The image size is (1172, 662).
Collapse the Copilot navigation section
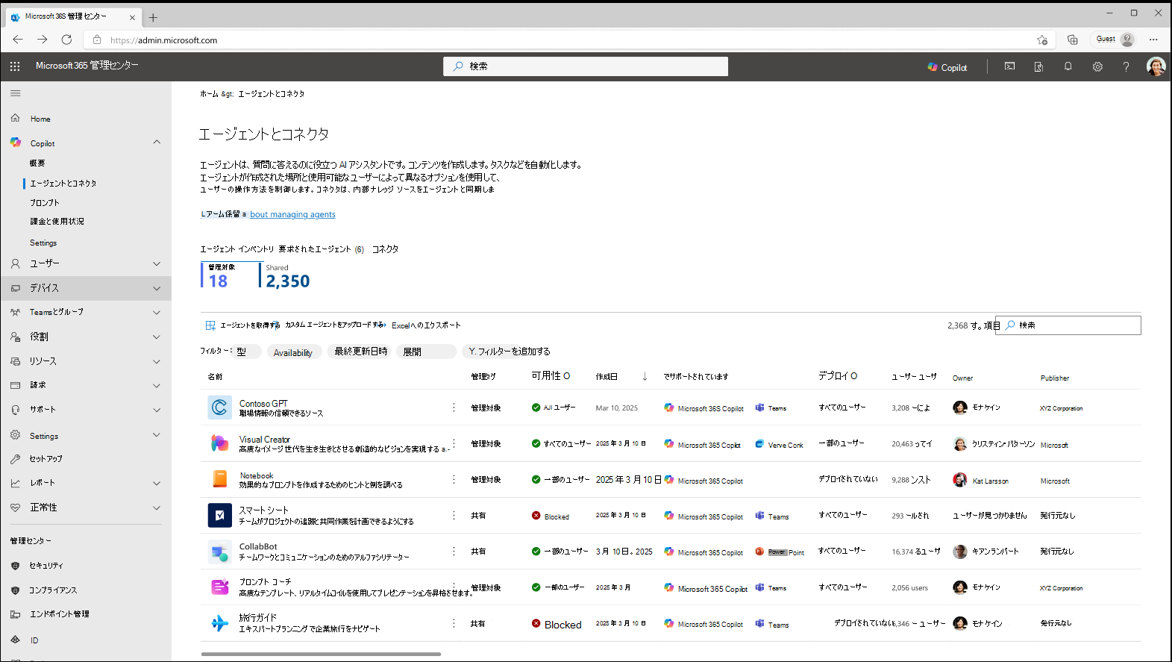(157, 143)
